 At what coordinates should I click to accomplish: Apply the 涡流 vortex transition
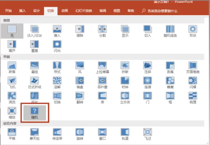tap(12, 98)
